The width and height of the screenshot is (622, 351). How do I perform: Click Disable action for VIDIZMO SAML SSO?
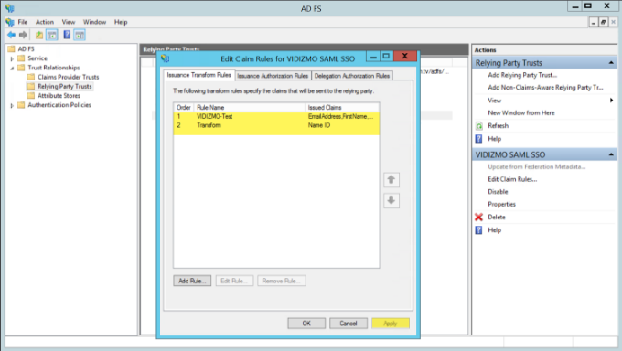coord(498,192)
